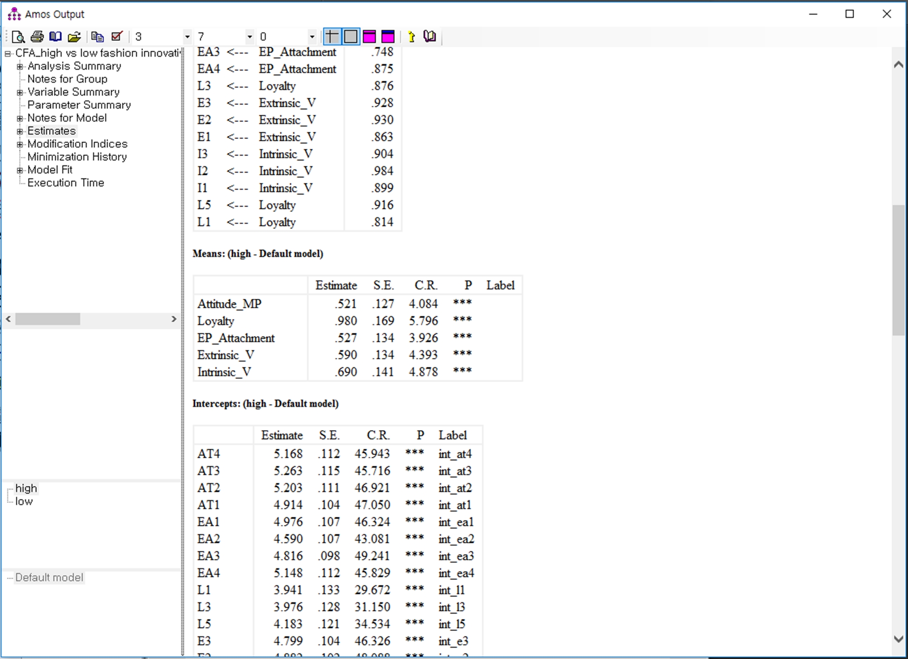Select the magenta table color swatch
Image resolution: width=908 pixels, height=659 pixels.
(369, 37)
